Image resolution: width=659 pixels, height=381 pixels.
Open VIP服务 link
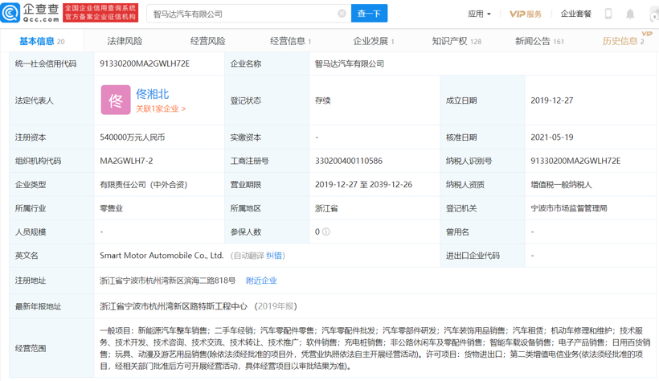[526, 14]
